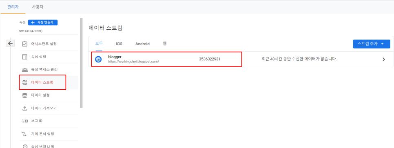Click the attribution settings icon
This screenshot has width=394, height=148.
(x=24, y=134)
